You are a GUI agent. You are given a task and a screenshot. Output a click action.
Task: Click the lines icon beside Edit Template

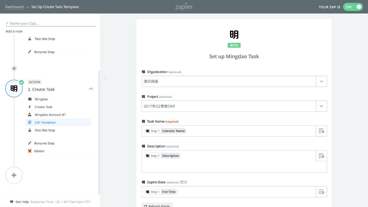point(30,122)
